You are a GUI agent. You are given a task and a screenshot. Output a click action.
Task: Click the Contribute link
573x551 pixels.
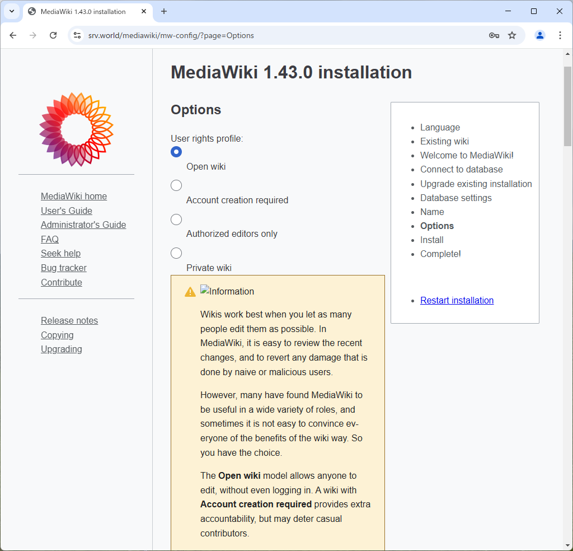pyautogui.click(x=62, y=282)
